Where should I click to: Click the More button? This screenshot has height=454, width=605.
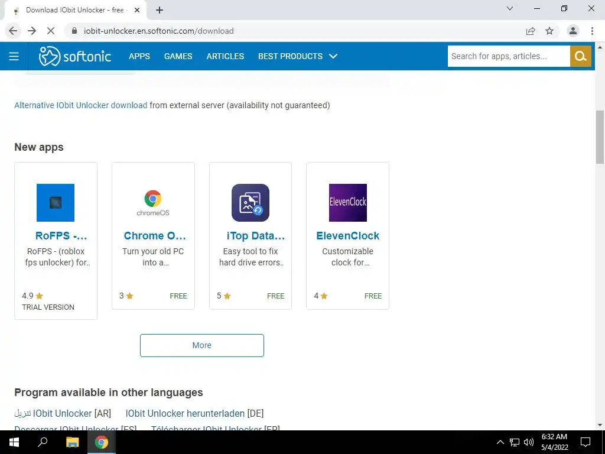[202, 345]
